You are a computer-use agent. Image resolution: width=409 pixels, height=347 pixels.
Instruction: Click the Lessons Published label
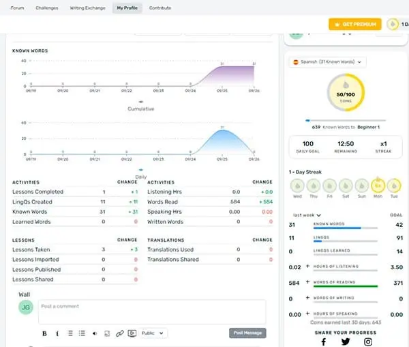click(37, 269)
